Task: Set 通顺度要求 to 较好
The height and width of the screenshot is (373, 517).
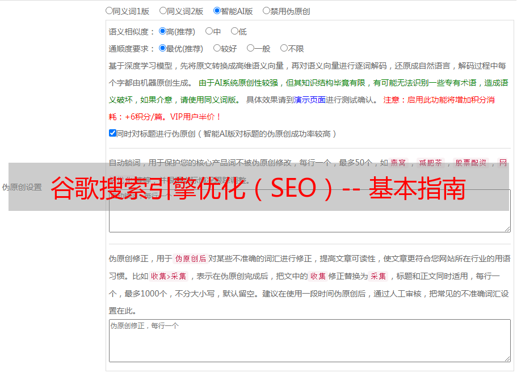Action: (217, 48)
